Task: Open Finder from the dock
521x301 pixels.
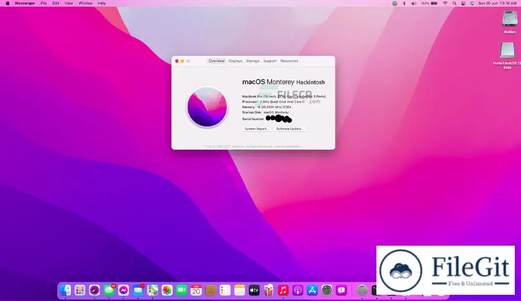Action: click(x=65, y=290)
